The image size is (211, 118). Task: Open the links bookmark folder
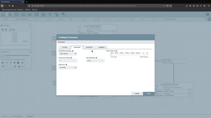tap(20, 10)
